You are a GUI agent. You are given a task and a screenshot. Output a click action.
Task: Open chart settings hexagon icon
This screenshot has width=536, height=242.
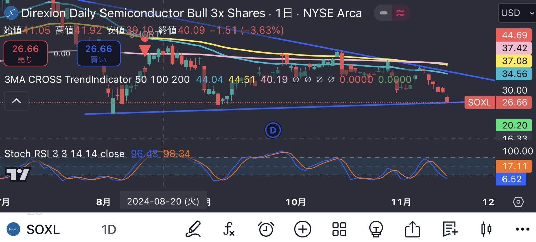click(518, 202)
